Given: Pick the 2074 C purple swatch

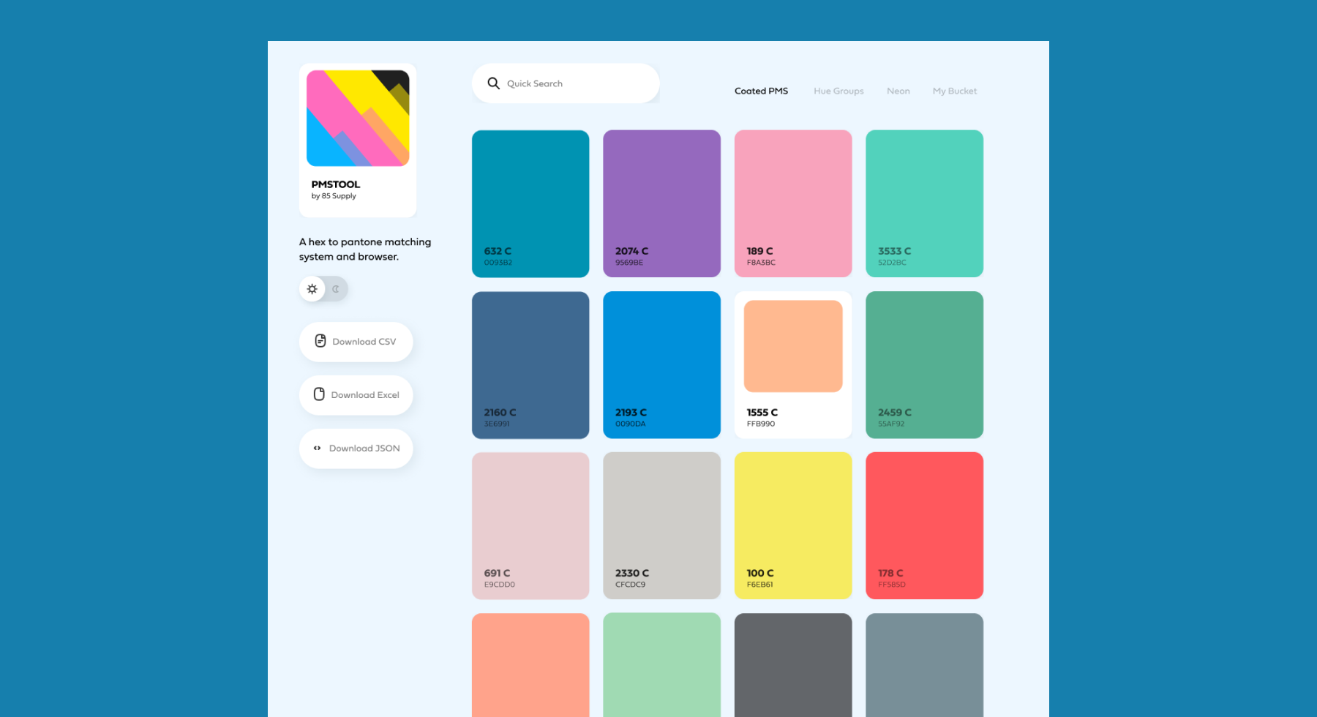Looking at the screenshot, I should click(x=661, y=203).
